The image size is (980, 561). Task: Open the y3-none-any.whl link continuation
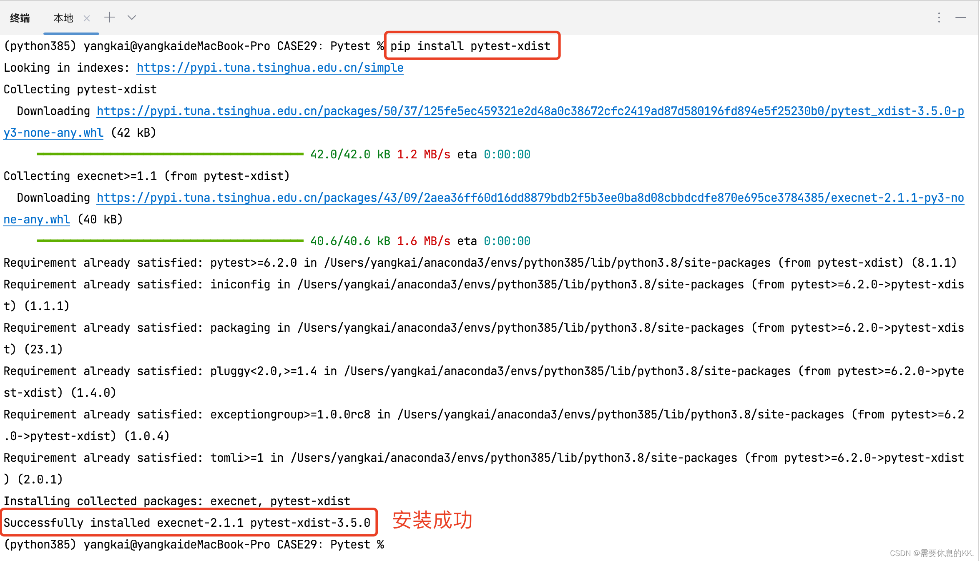(53, 133)
